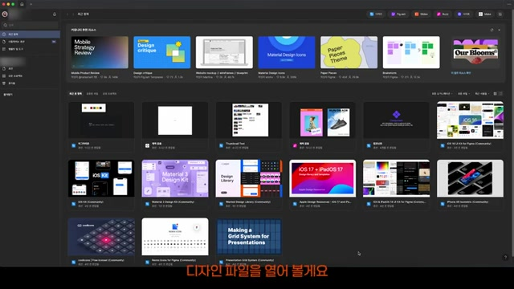
Task: Click the blue link under Our Blooms
Action: [x=461, y=73]
